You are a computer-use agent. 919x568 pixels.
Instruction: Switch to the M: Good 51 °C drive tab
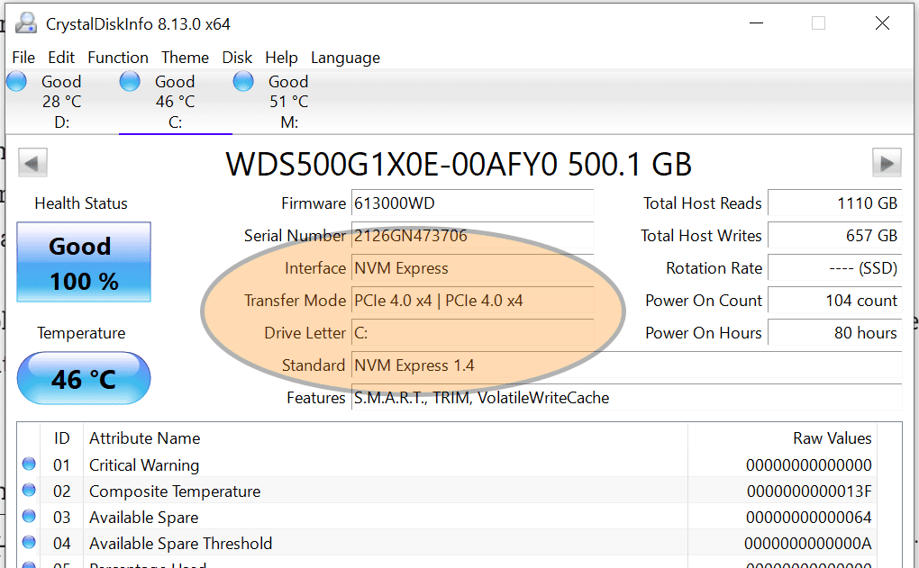point(289,102)
